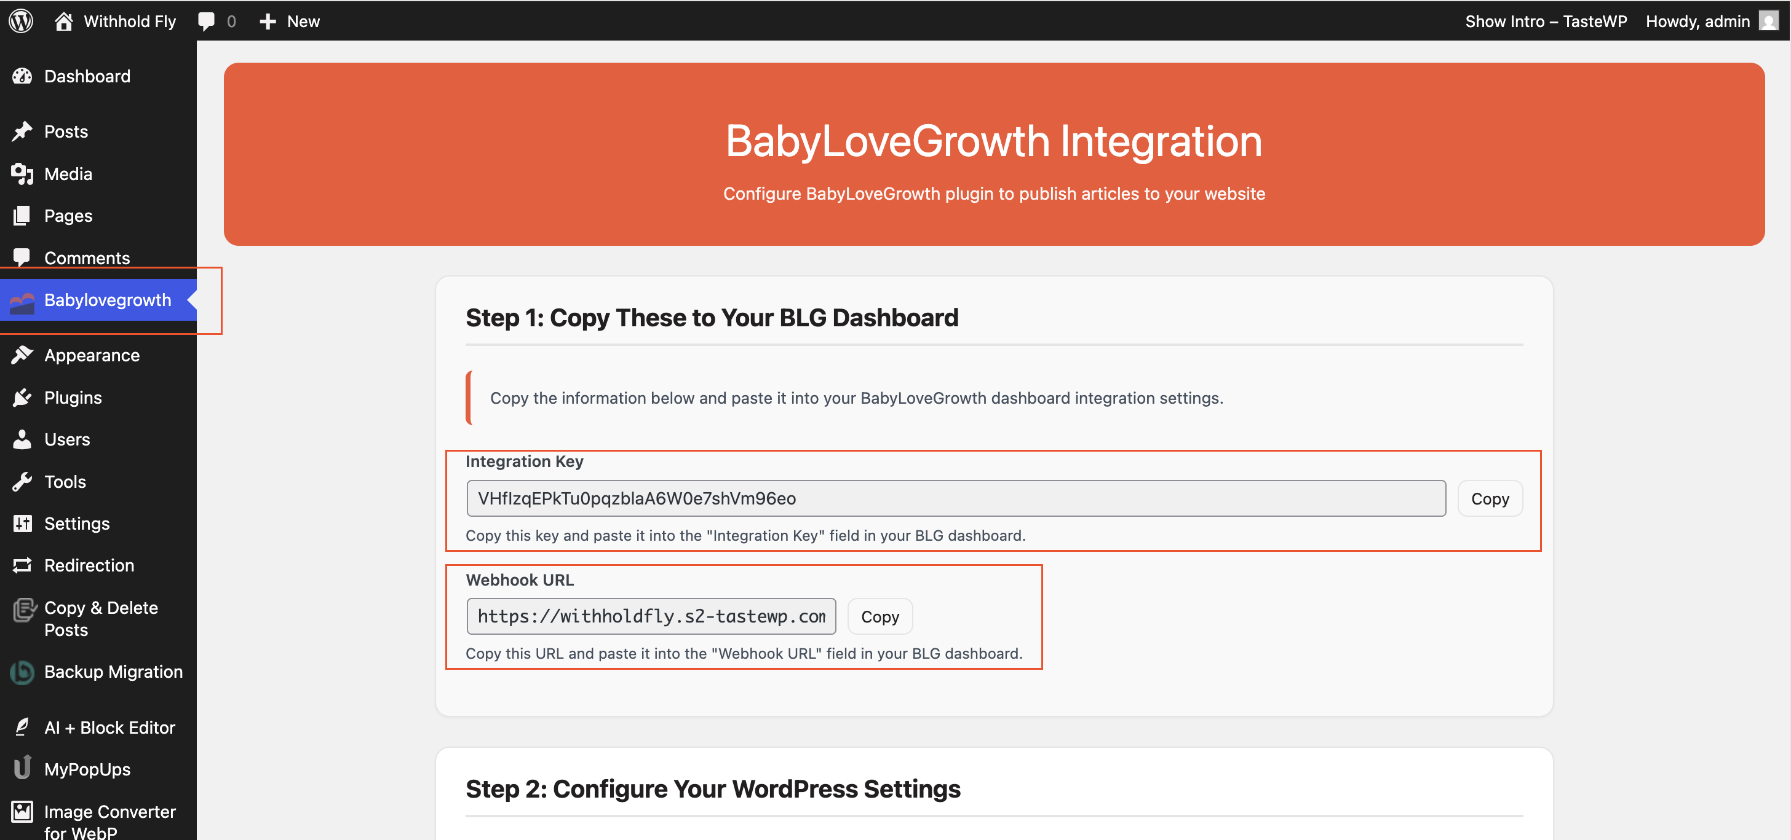Copy the Integration Key
Screen dimensions: 1791x840
pyautogui.click(x=1489, y=498)
